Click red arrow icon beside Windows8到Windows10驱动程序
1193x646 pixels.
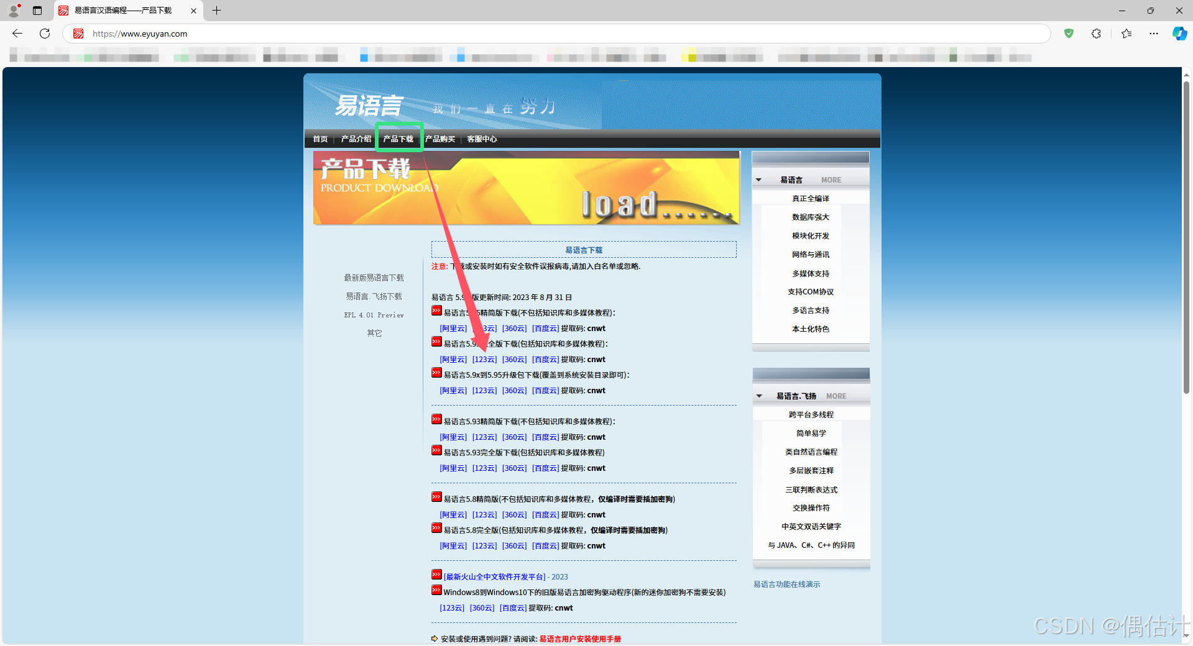[x=436, y=590]
